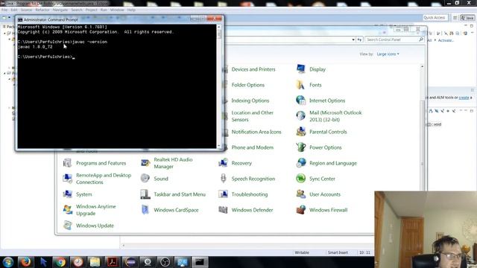Open Eclipse Navigate menu
This screenshot has width=477, height=268.
pos(60,10)
